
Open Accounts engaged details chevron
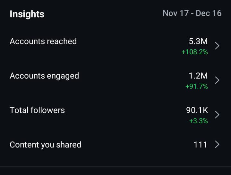[x=217, y=80]
